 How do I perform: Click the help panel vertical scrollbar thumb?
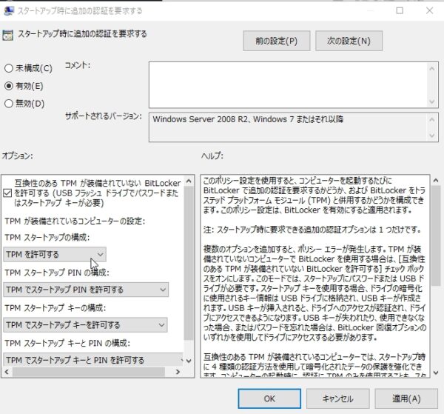point(436,236)
